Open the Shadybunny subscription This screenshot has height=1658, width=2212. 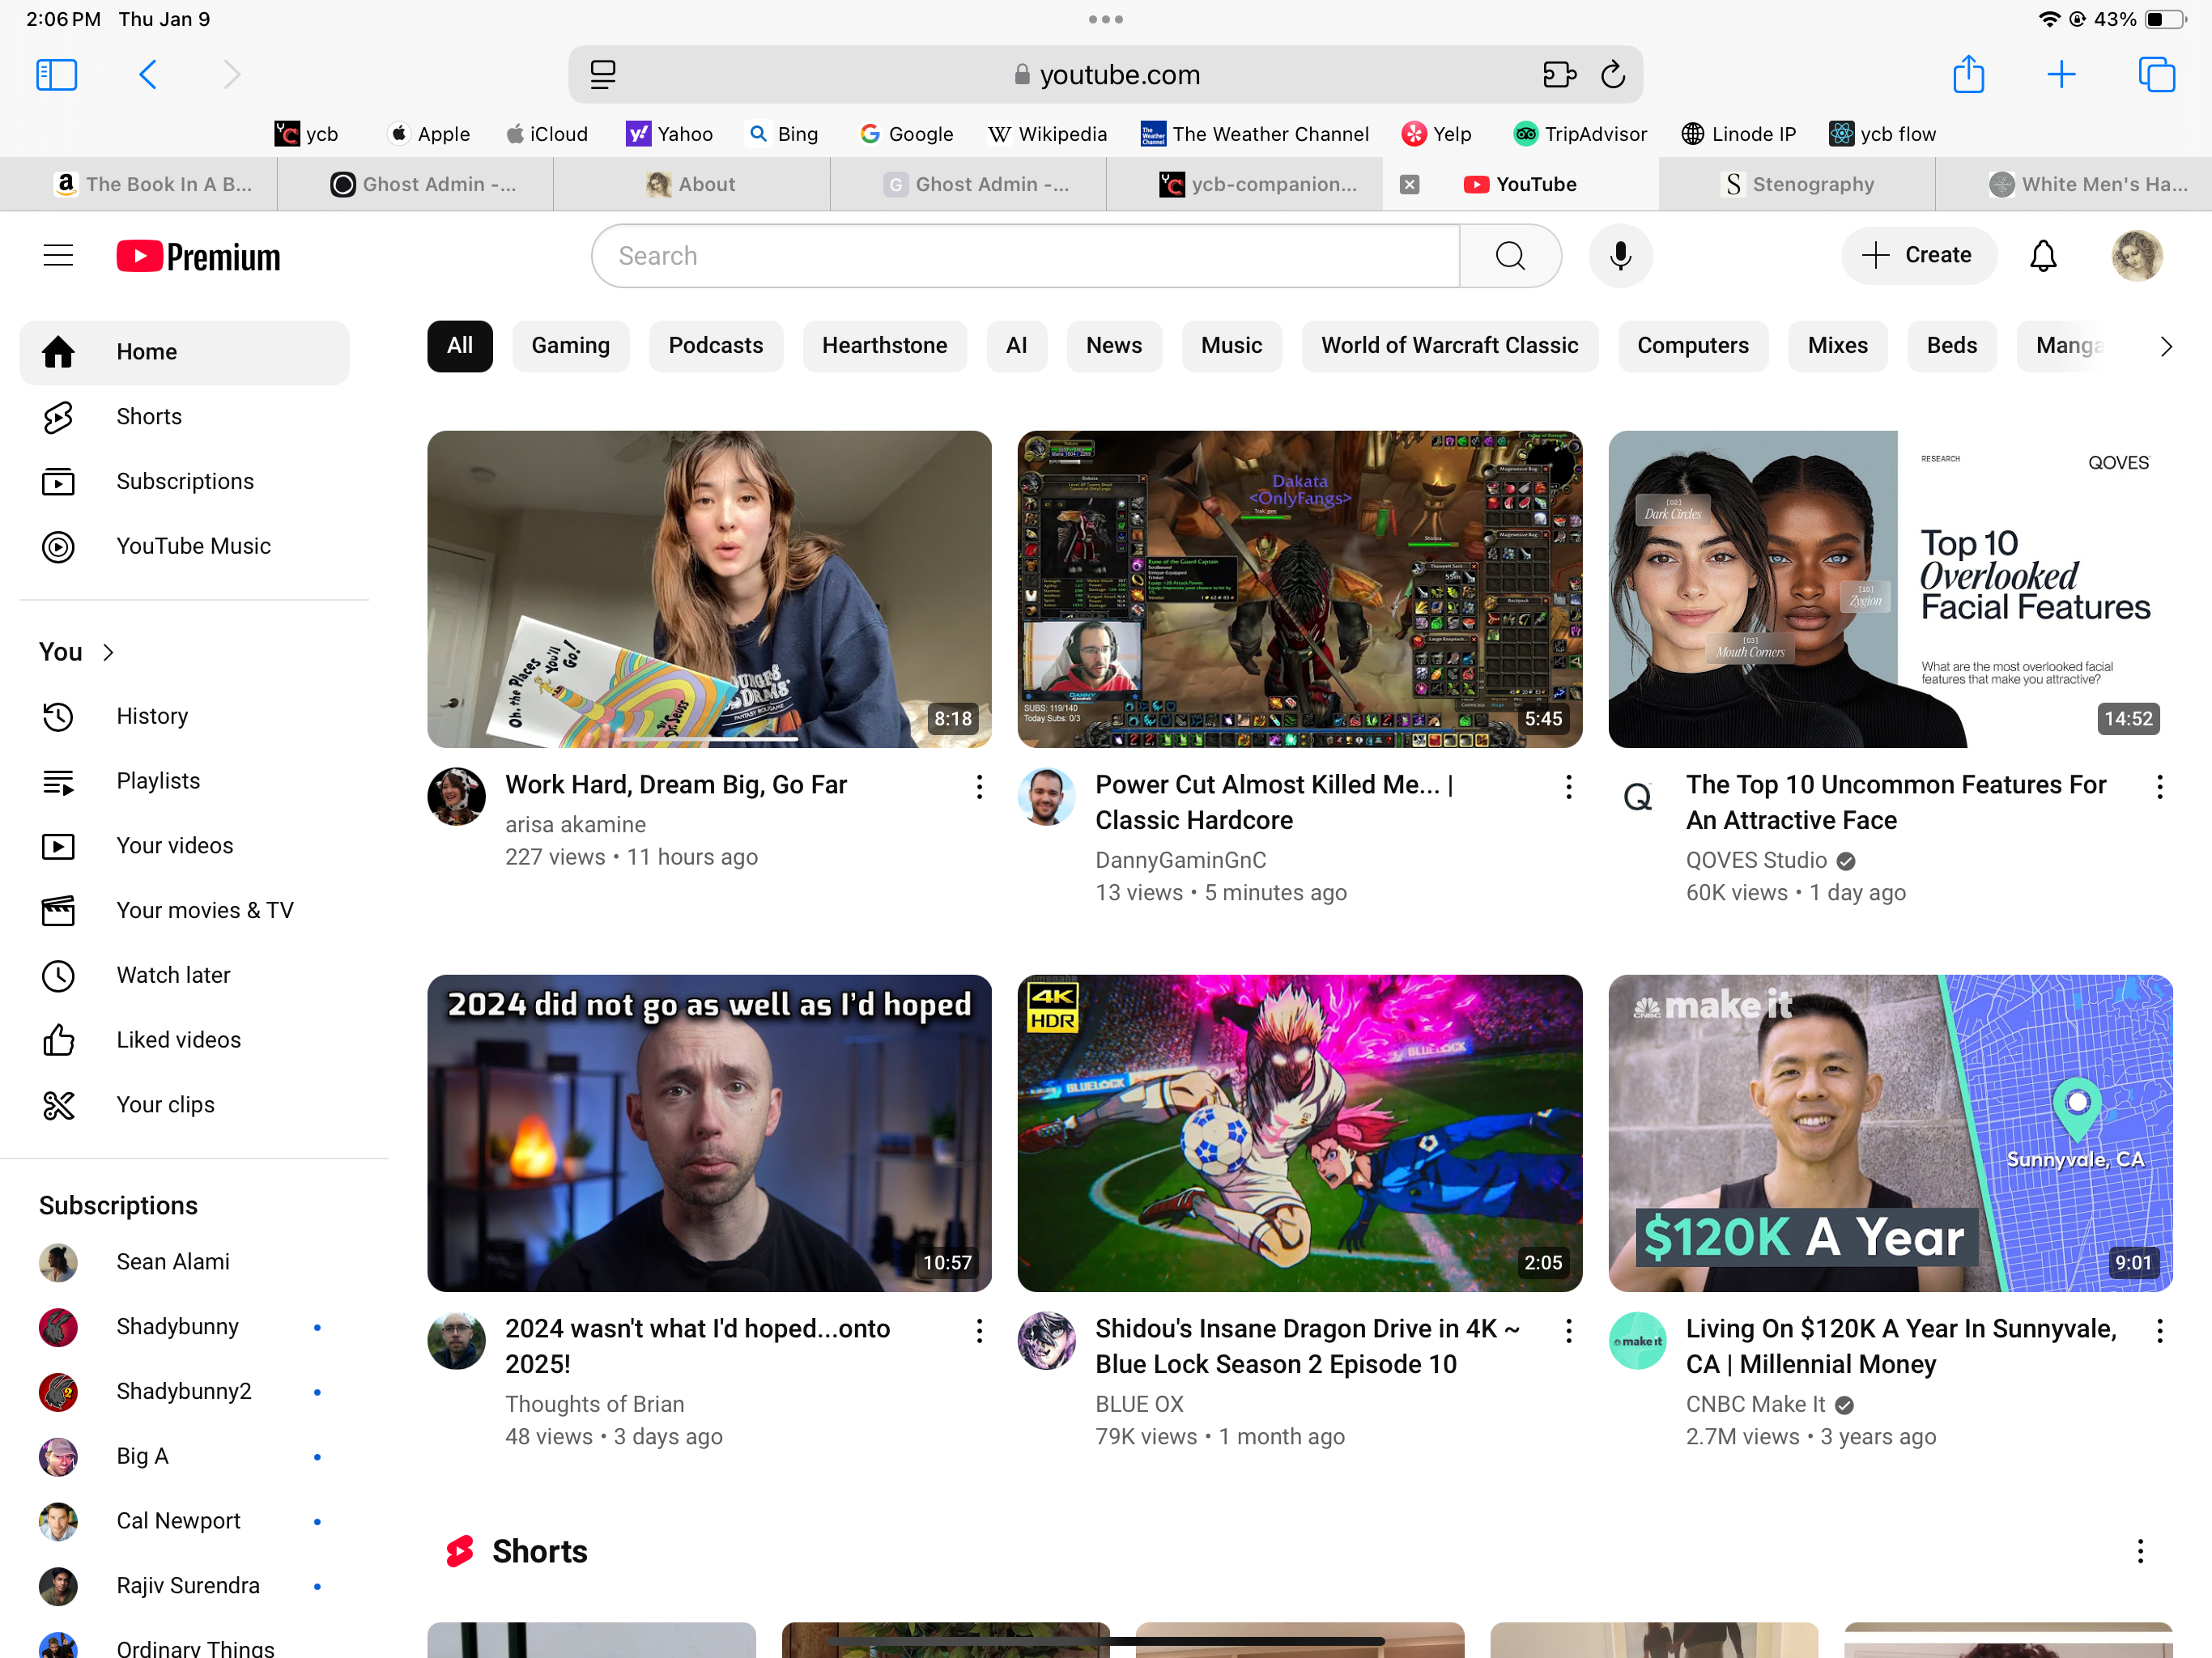[184, 1328]
